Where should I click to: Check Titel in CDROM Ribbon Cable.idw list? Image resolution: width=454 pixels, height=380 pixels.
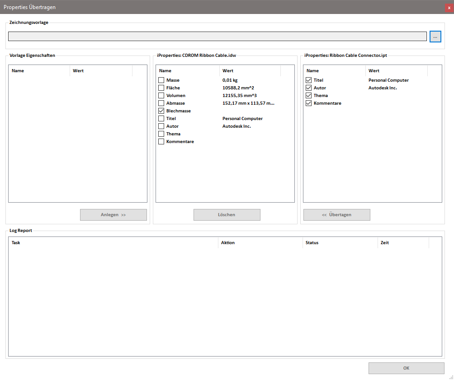pos(161,119)
